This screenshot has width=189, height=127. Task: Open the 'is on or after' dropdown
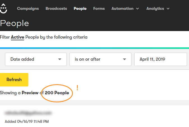tap(100, 59)
